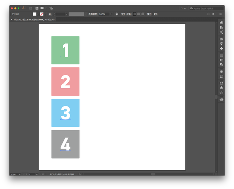This screenshot has height=189, width=234.
Task: Go to the last artboard button
Action: click(43, 174)
